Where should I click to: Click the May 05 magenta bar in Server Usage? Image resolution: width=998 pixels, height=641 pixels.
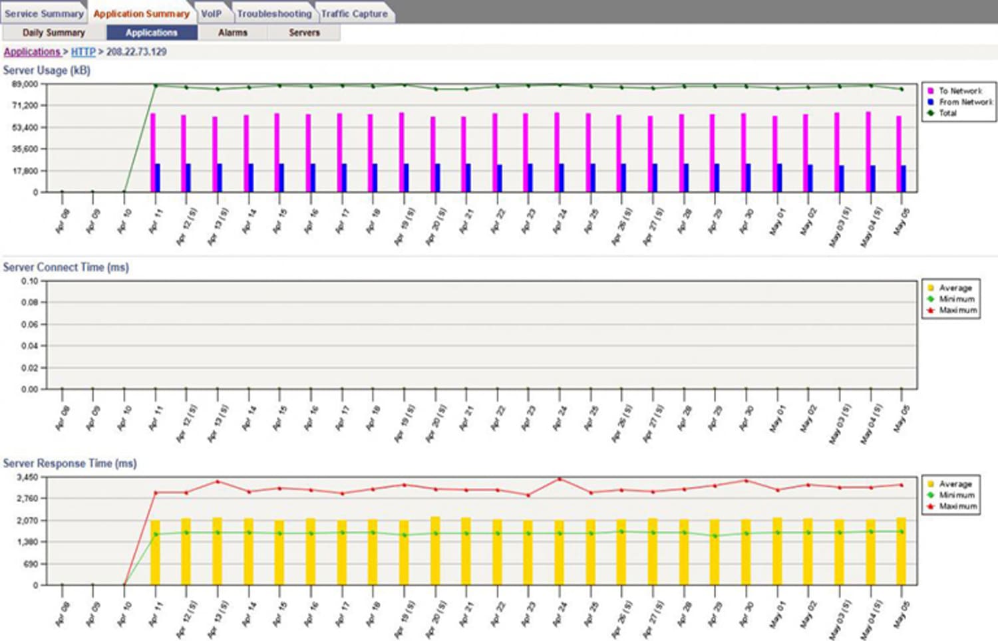[x=899, y=154]
